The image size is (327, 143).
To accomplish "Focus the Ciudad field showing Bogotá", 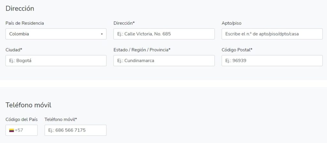I will [56, 60].
